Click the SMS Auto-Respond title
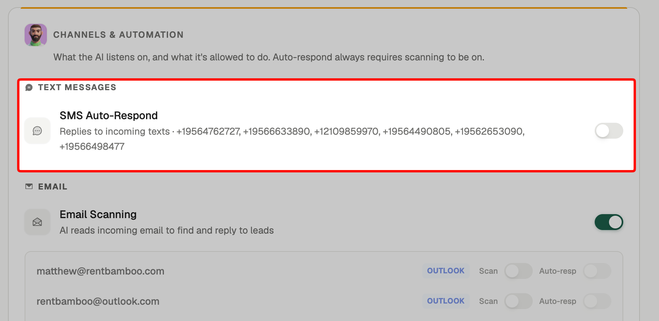The height and width of the screenshot is (321, 659). pos(109,116)
